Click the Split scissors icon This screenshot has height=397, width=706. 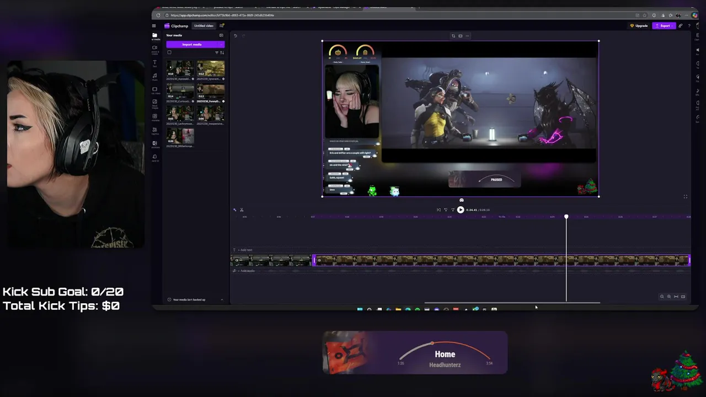242,210
